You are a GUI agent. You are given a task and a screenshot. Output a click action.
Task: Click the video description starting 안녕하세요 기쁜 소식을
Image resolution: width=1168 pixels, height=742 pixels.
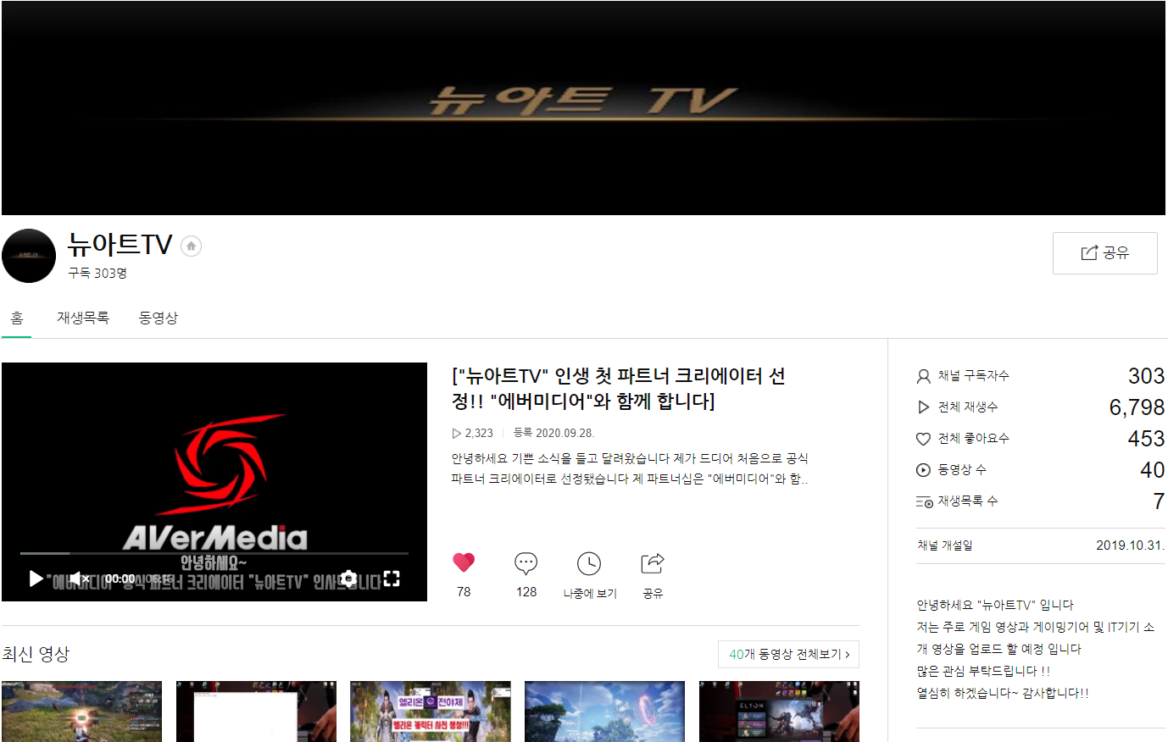(630, 468)
